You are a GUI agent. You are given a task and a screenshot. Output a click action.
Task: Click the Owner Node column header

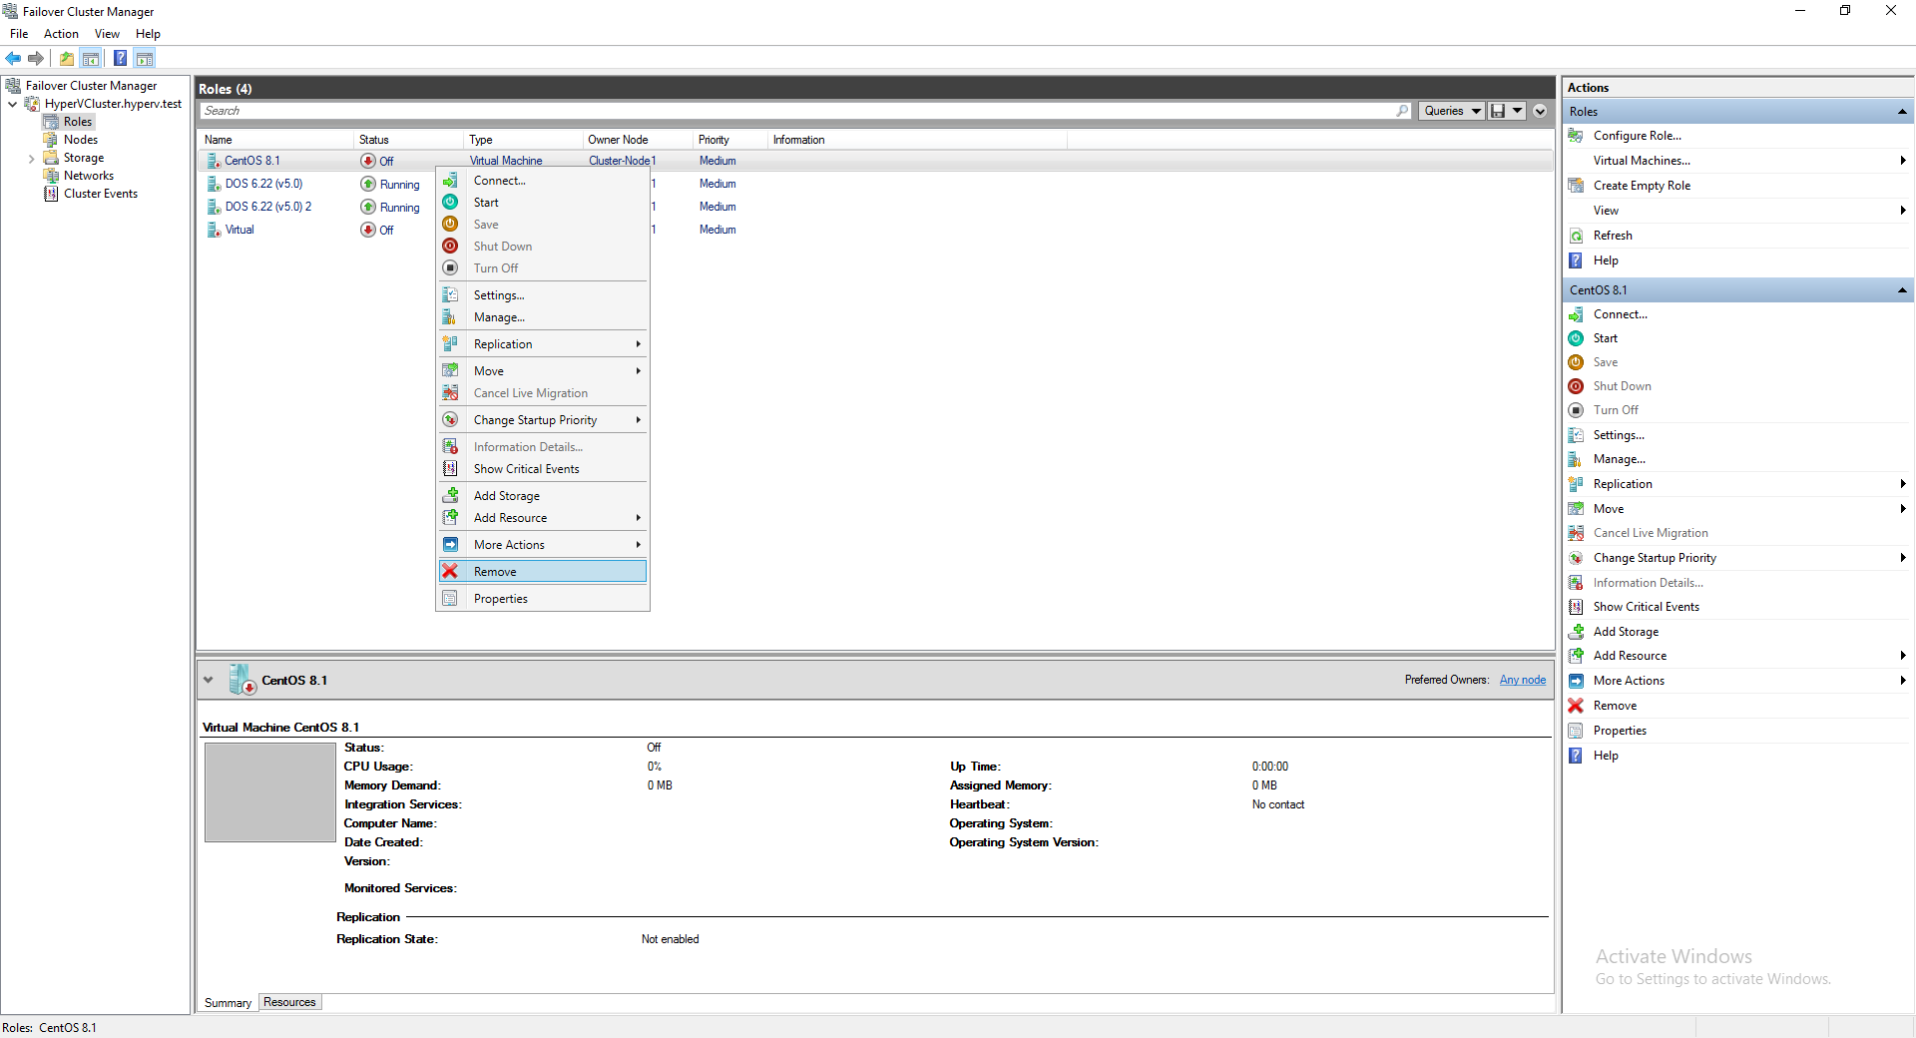pyautogui.click(x=638, y=140)
